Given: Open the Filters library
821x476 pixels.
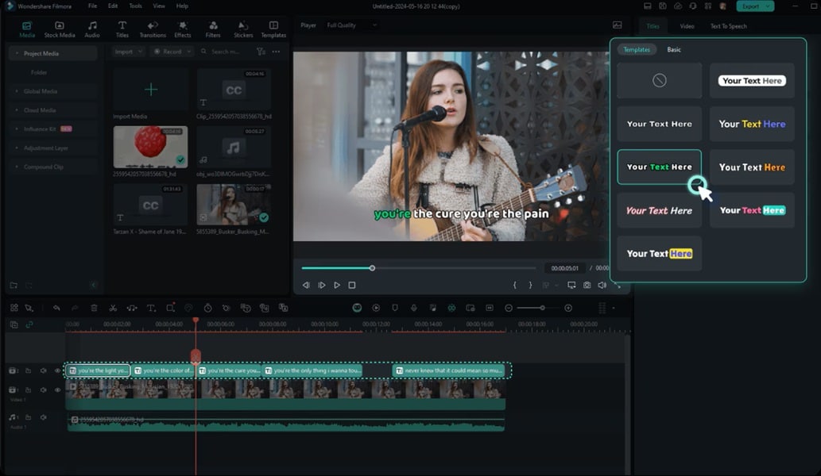Looking at the screenshot, I should [213, 29].
